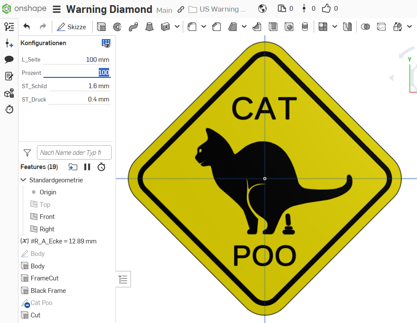
Task: Click the feature filter funnel icon
Action: (27, 153)
